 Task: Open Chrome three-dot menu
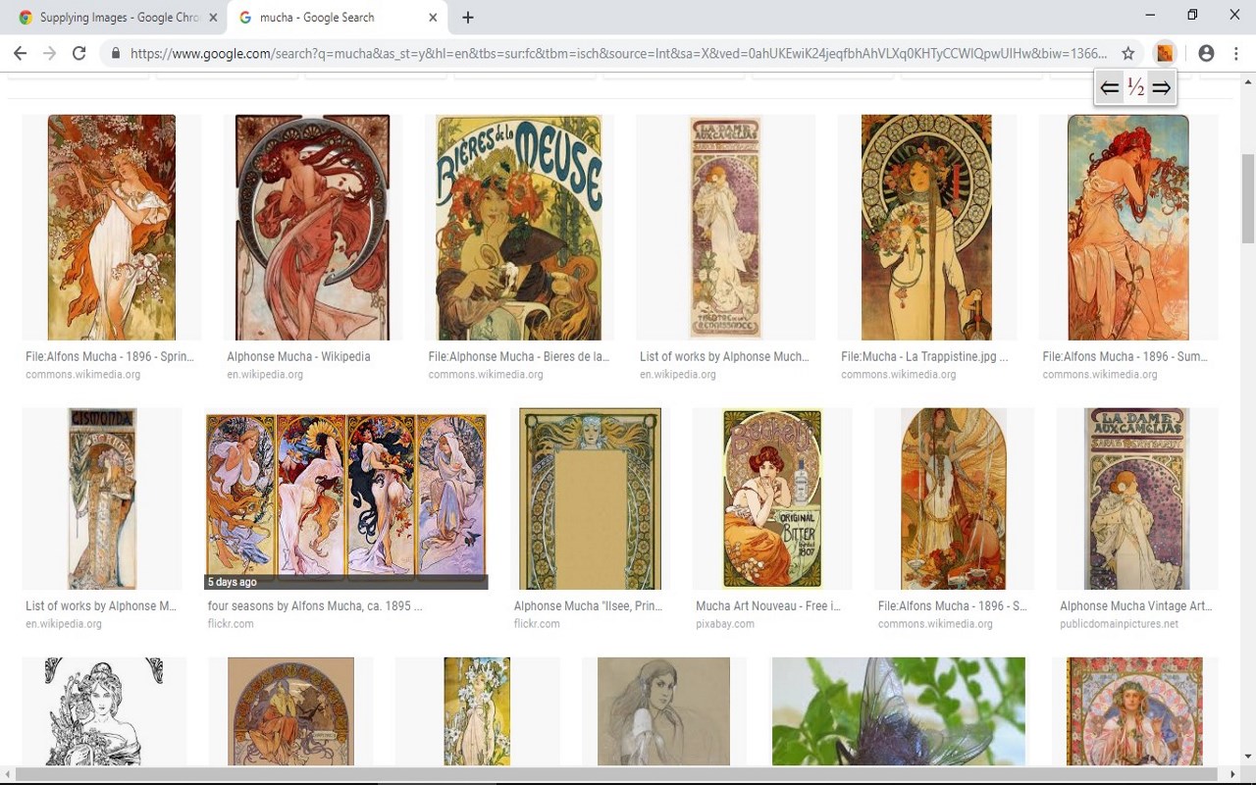coord(1236,53)
